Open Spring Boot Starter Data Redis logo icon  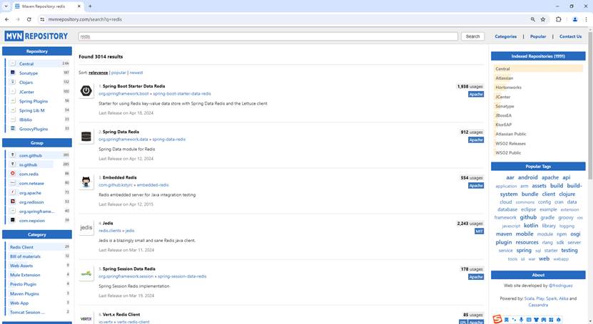coord(86,91)
